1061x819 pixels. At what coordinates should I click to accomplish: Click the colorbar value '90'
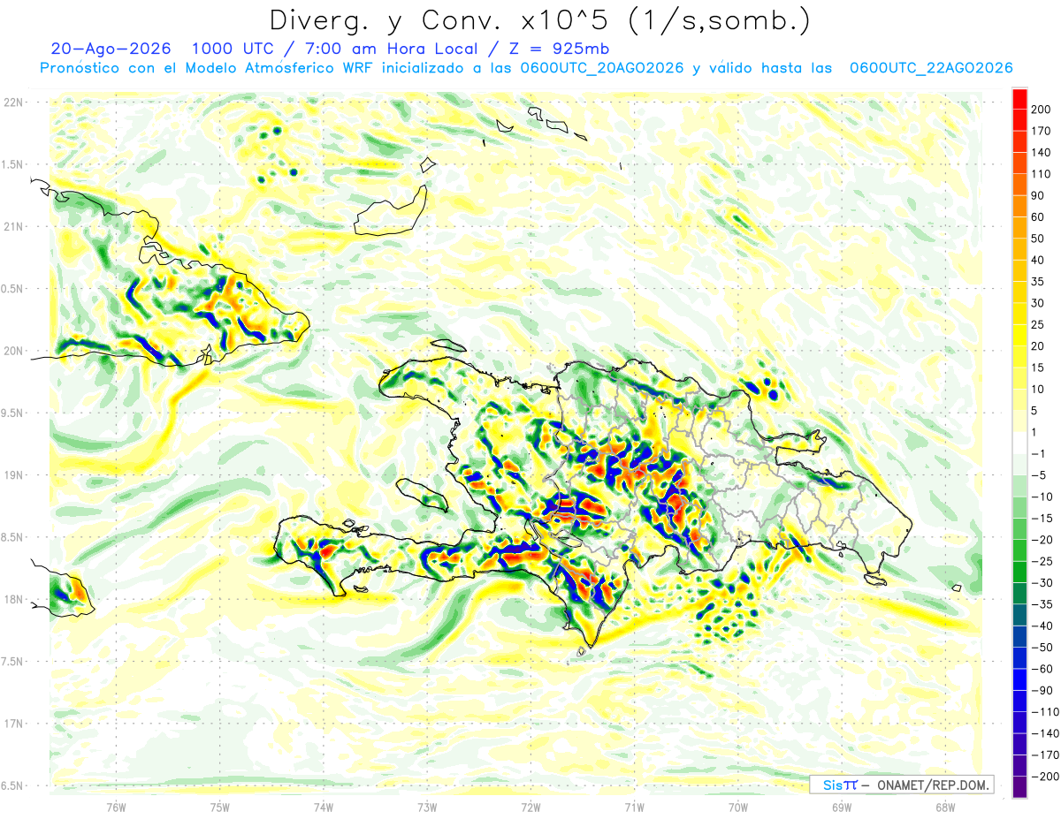click(x=1038, y=195)
